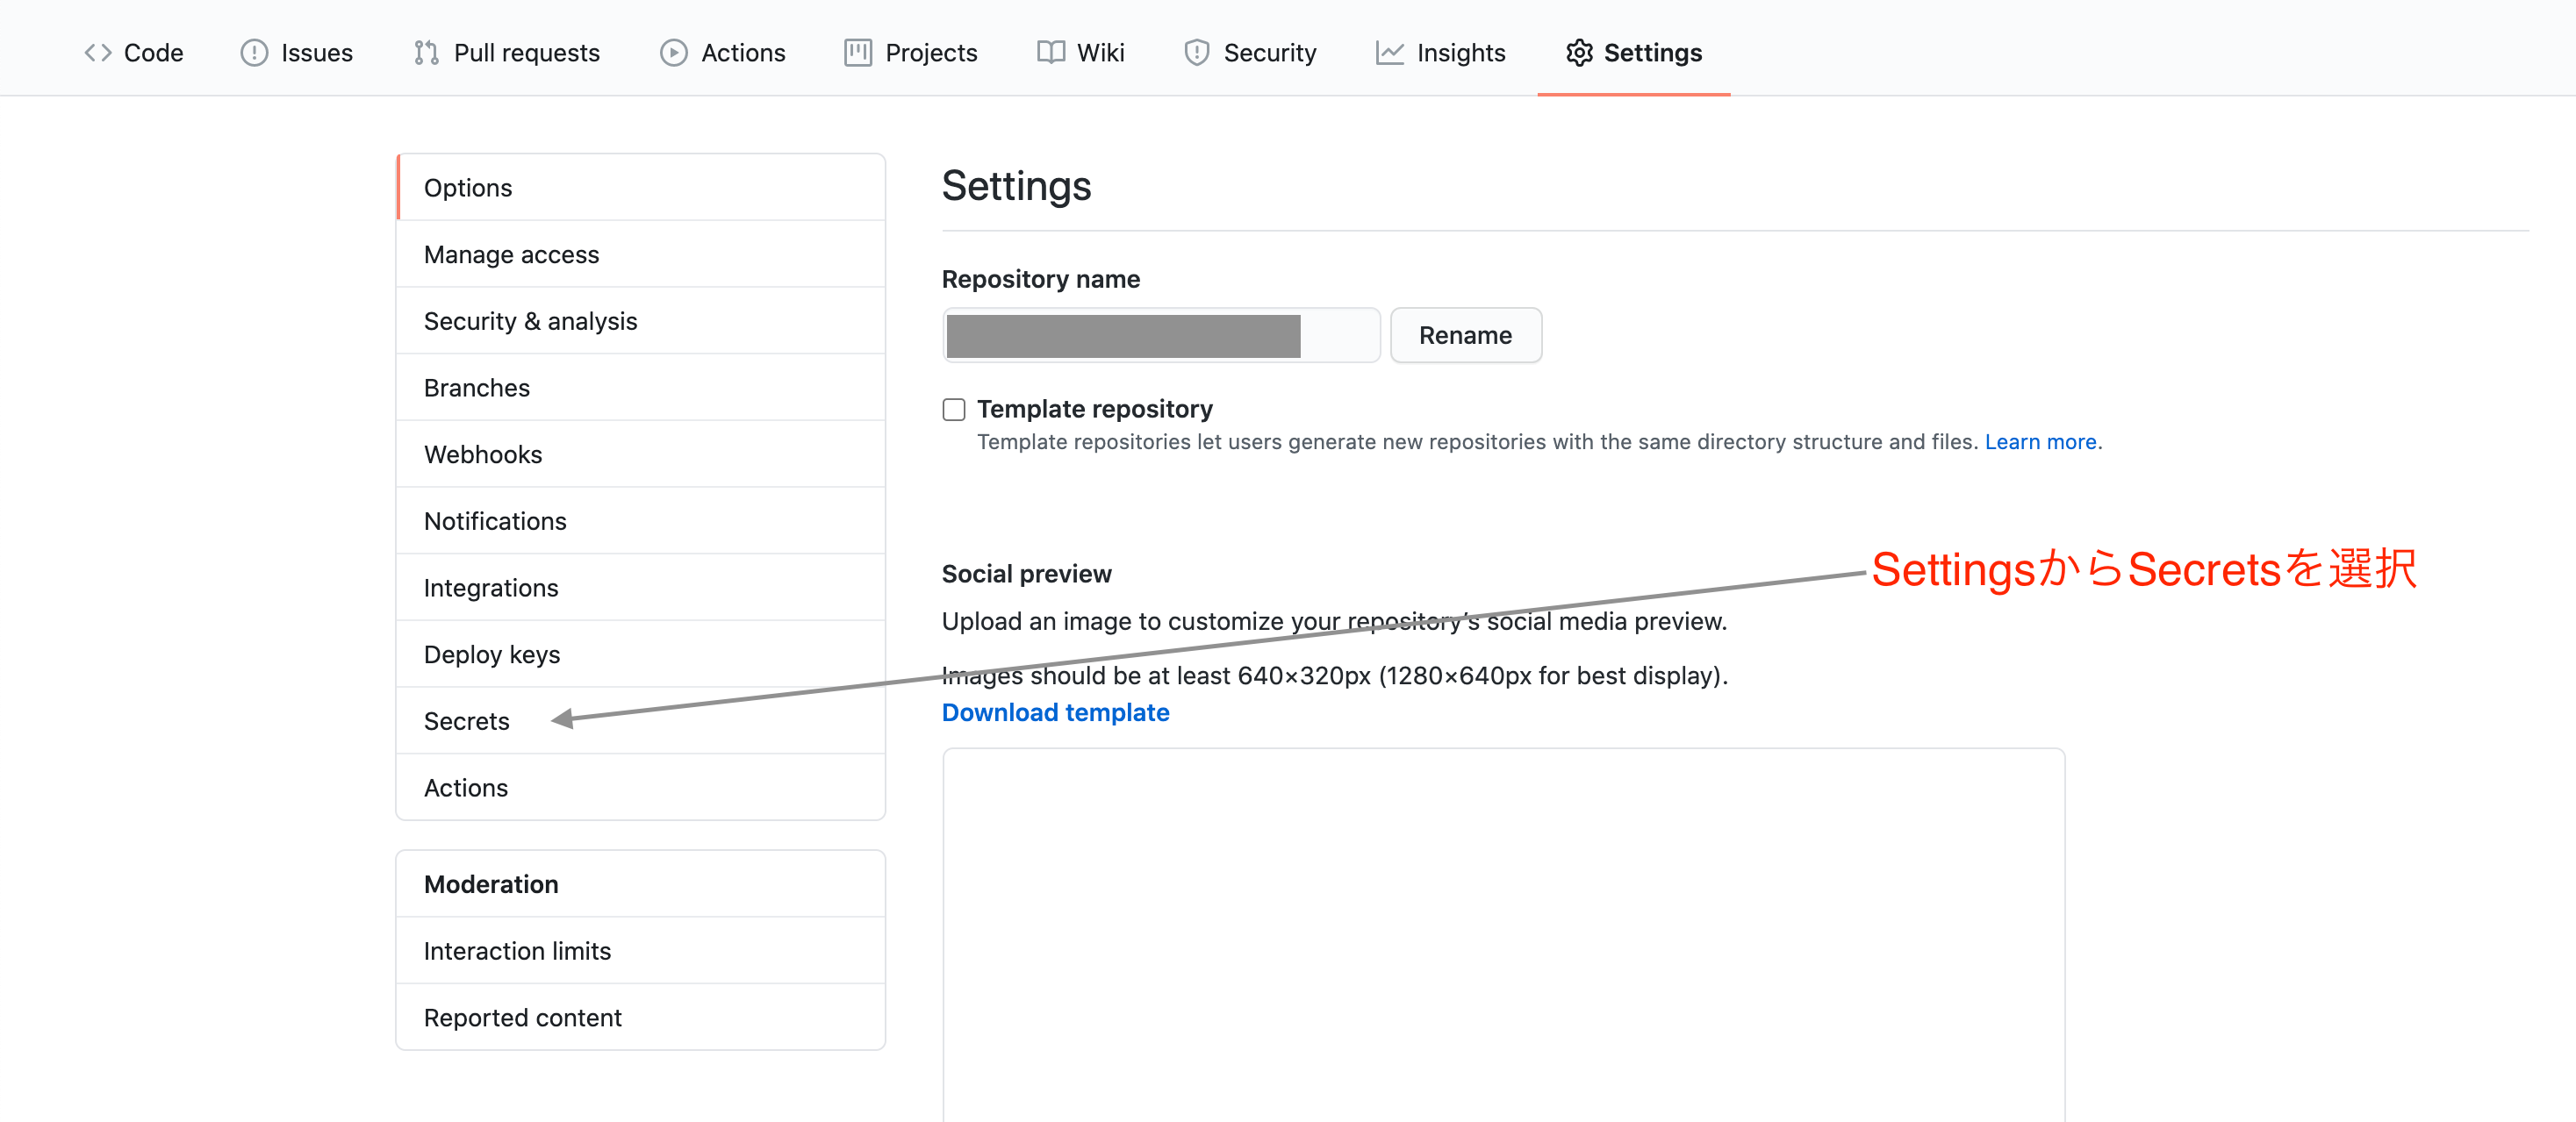Enable the Template repository checkbox
Screen dimensions: 2576x1122
coord(953,410)
